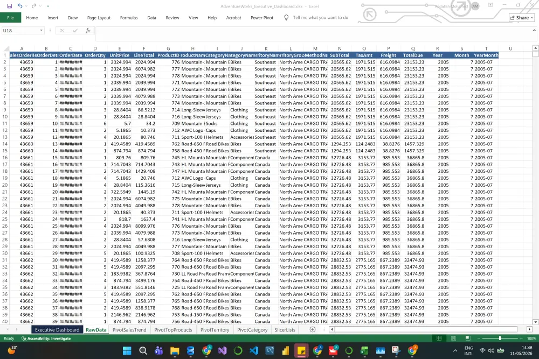The height and width of the screenshot is (359, 539).
Task: Switch to Page Break Preview in status bar
Action: (467, 339)
